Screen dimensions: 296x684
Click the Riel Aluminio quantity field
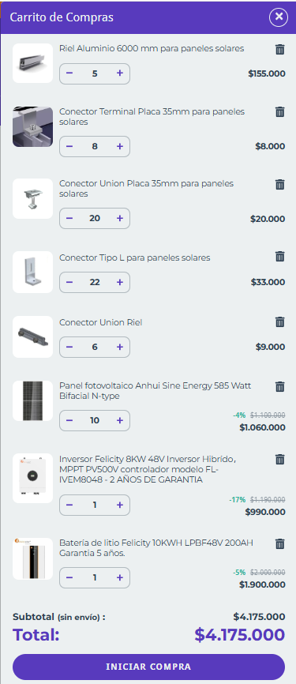95,73
